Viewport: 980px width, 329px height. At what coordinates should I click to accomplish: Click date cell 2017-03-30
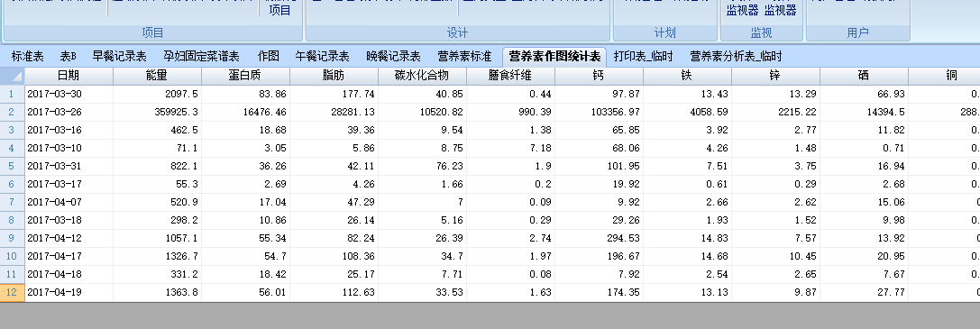69,95
